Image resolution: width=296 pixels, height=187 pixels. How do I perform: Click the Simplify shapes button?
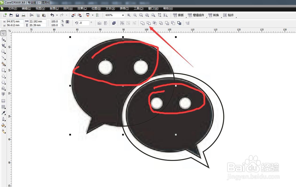(x=161, y=23)
